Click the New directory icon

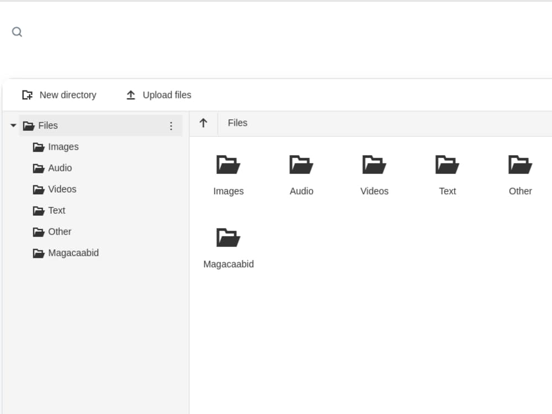click(27, 94)
